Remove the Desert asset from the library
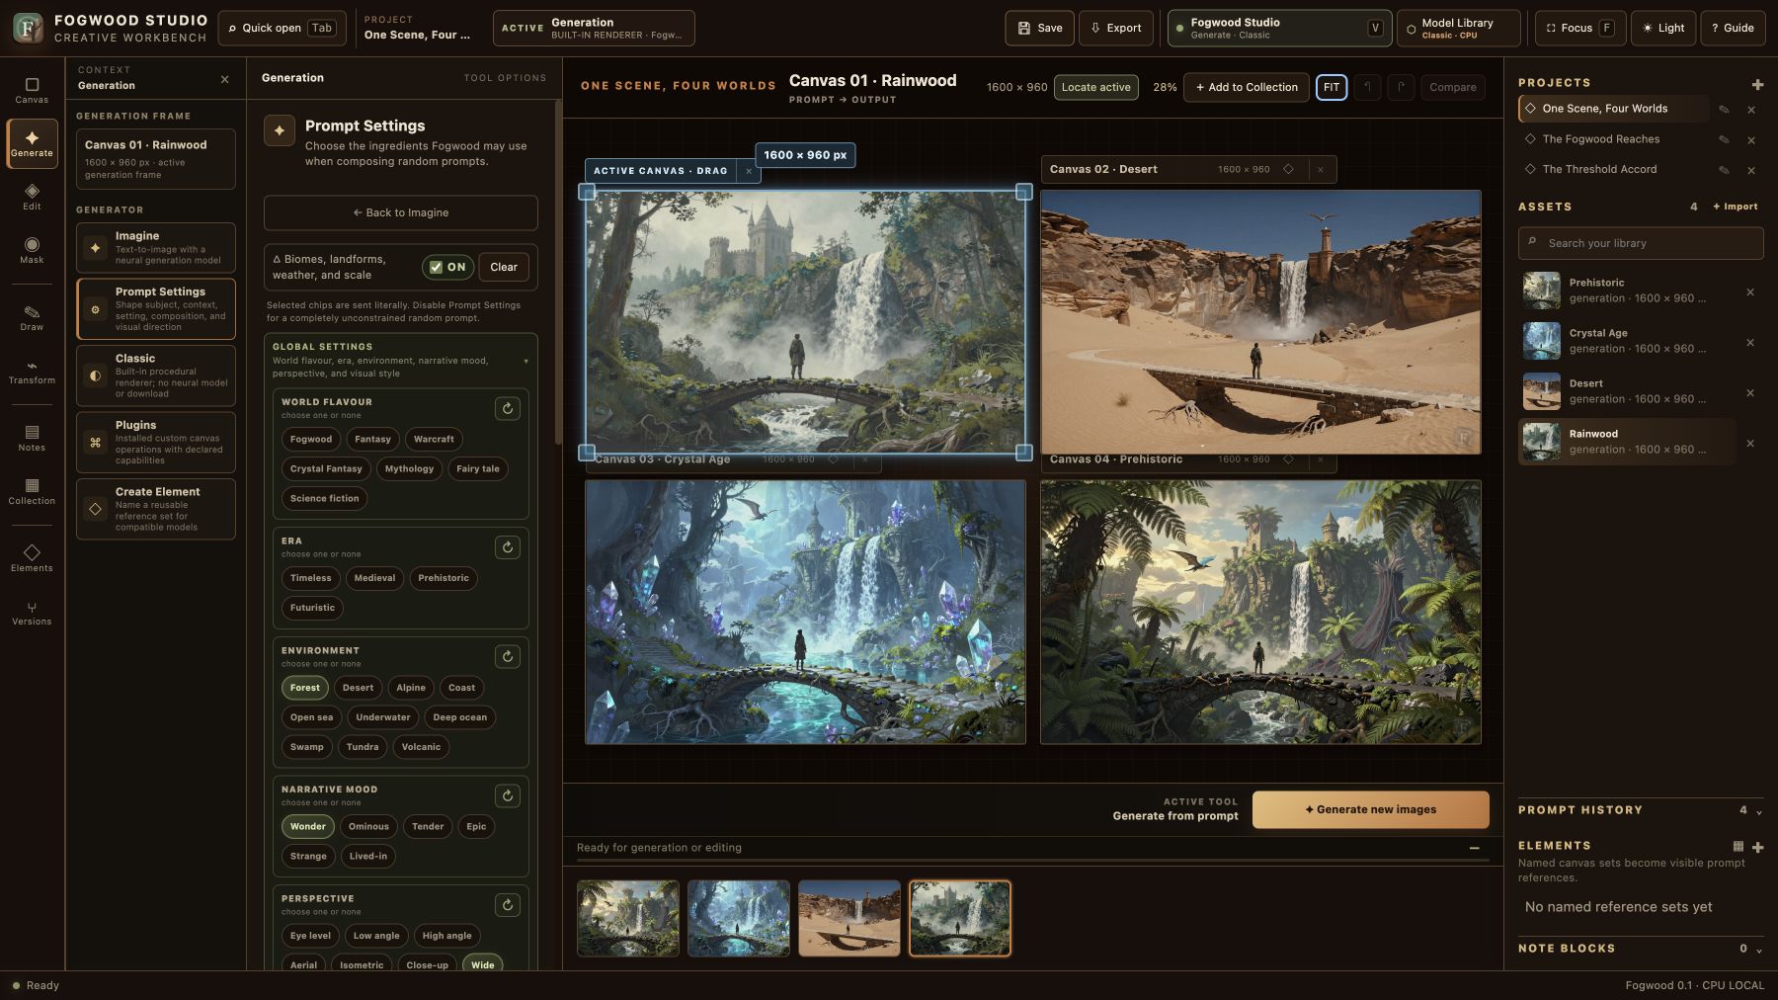 coord(1750,393)
